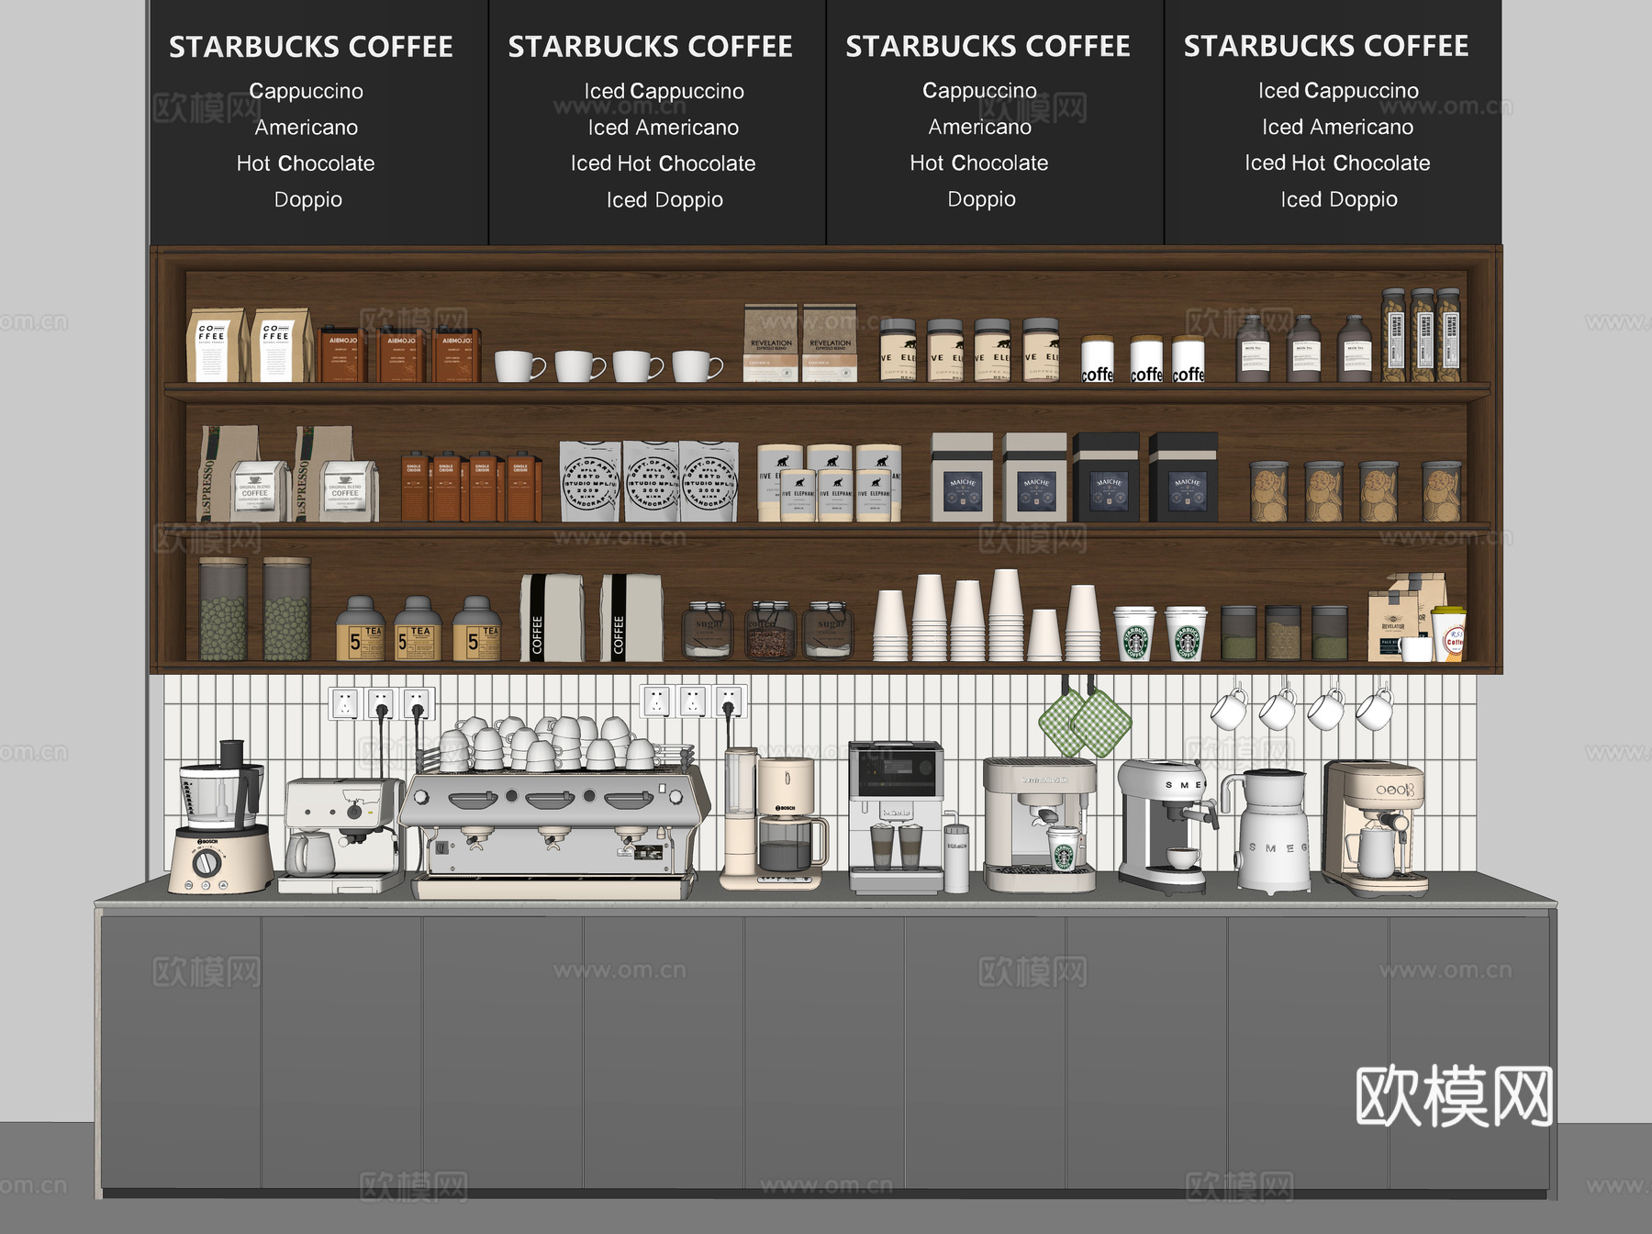Select the leftmost white "coffe" canister on the top shelf
Image resolution: width=1652 pixels, height=1234 pixels.
[x=1097, y=359]
